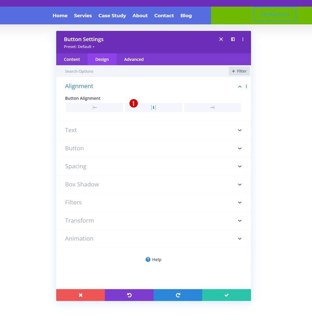This screenshot has width=312, height=323.
Task: Open the Button Settings three-dot menu
Action: pyautogui.click(x=243, y=39)
